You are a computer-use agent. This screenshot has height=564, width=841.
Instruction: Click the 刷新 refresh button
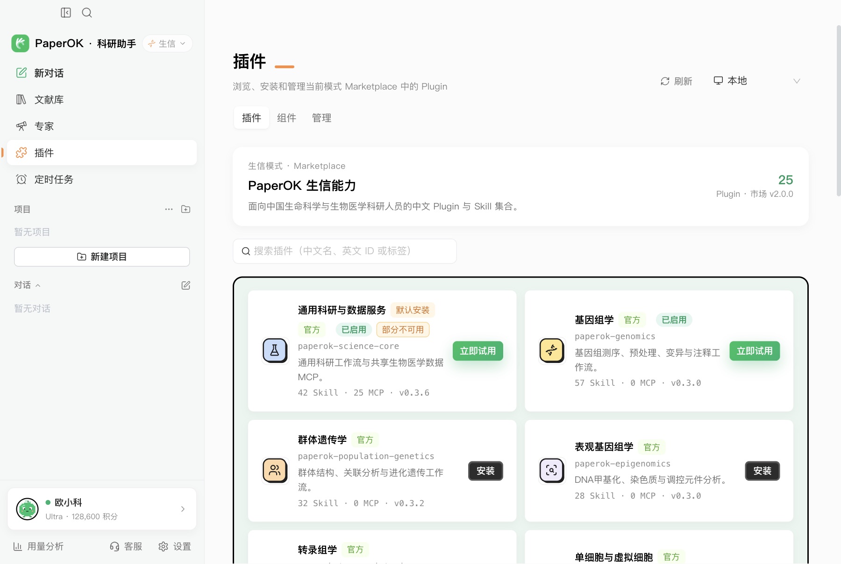coord(676,81)
